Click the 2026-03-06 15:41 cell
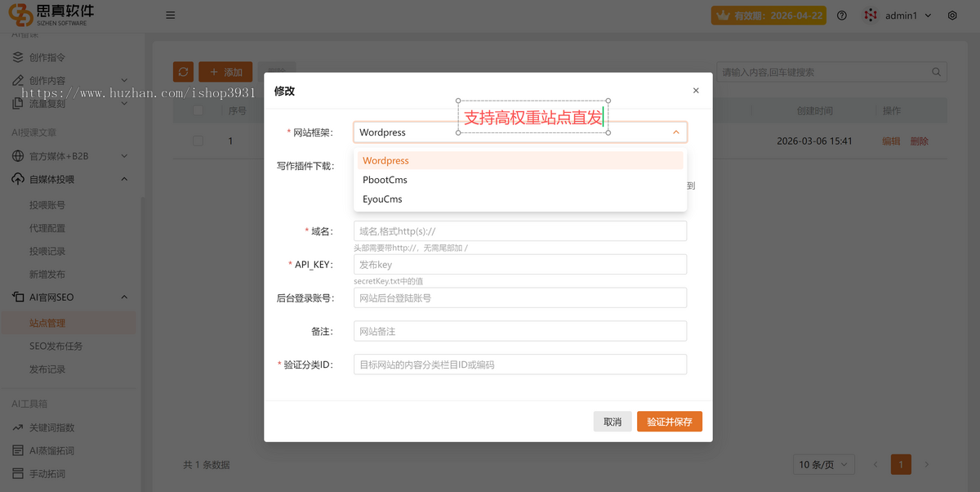The image size is (980, 492). click(x=814, y=141)
